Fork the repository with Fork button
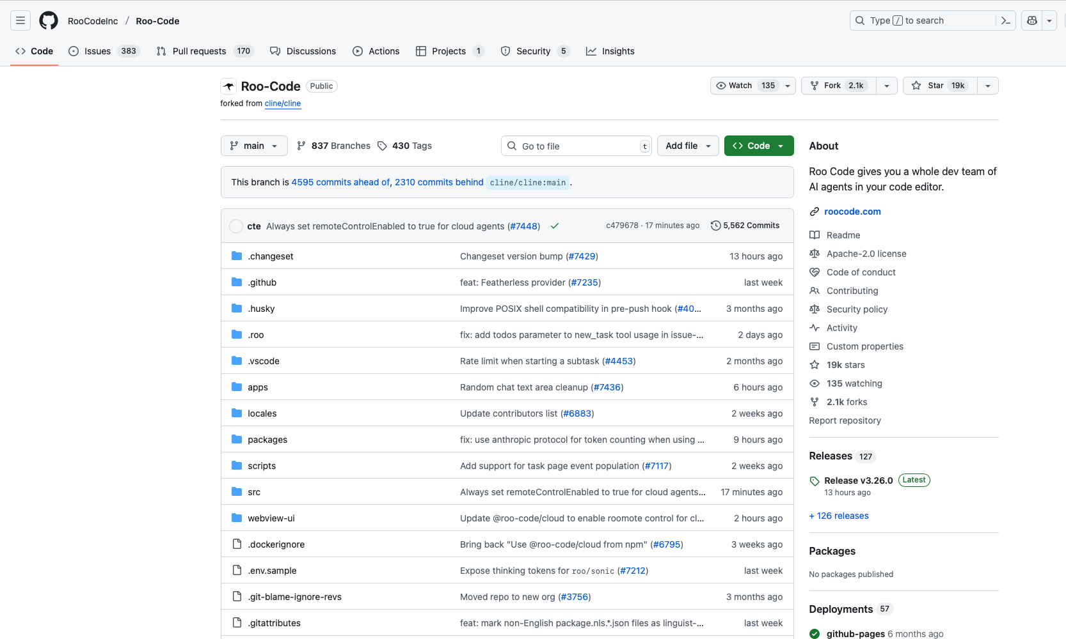 click(x=838, y=86)
